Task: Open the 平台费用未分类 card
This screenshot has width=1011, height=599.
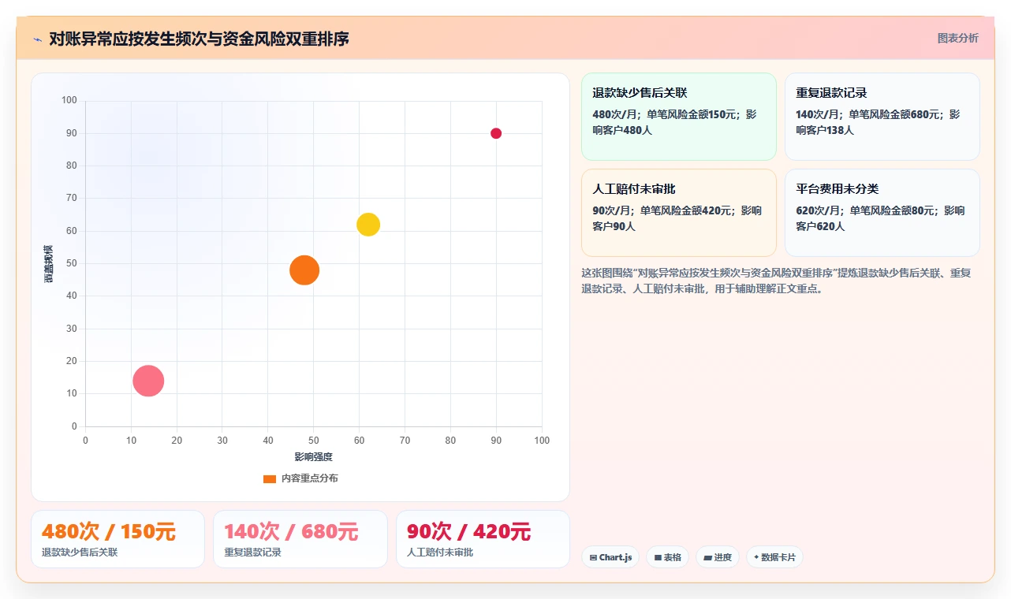Action: tap(882, 213)
